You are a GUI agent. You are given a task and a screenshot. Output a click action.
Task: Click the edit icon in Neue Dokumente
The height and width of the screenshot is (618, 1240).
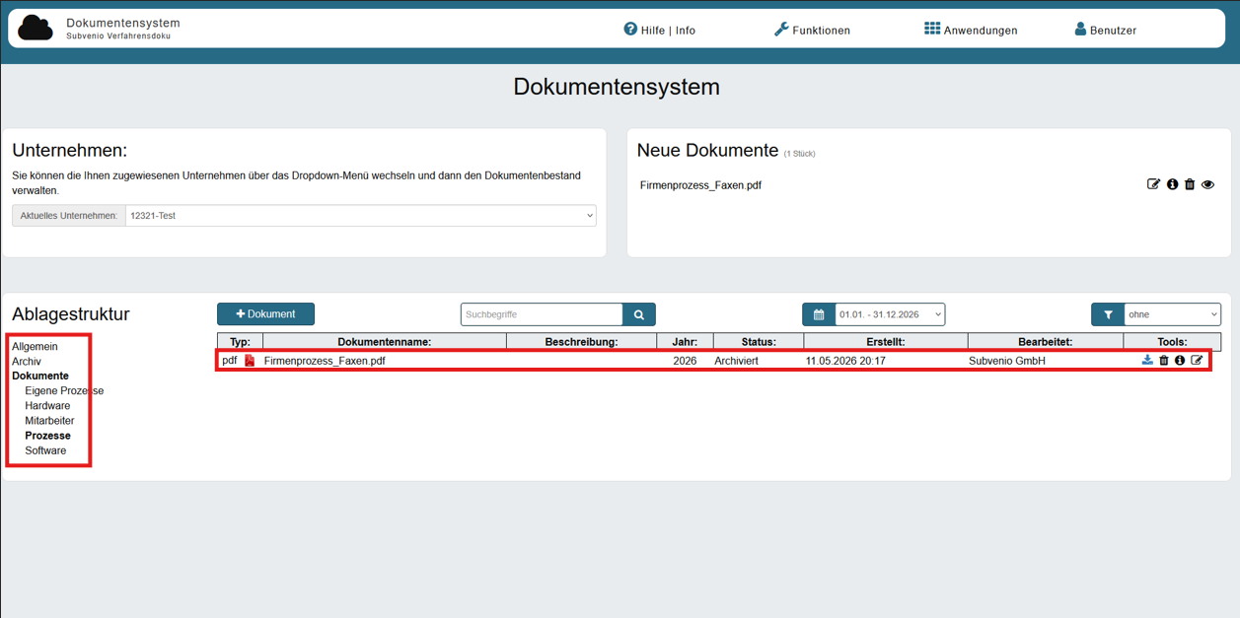1153,184
